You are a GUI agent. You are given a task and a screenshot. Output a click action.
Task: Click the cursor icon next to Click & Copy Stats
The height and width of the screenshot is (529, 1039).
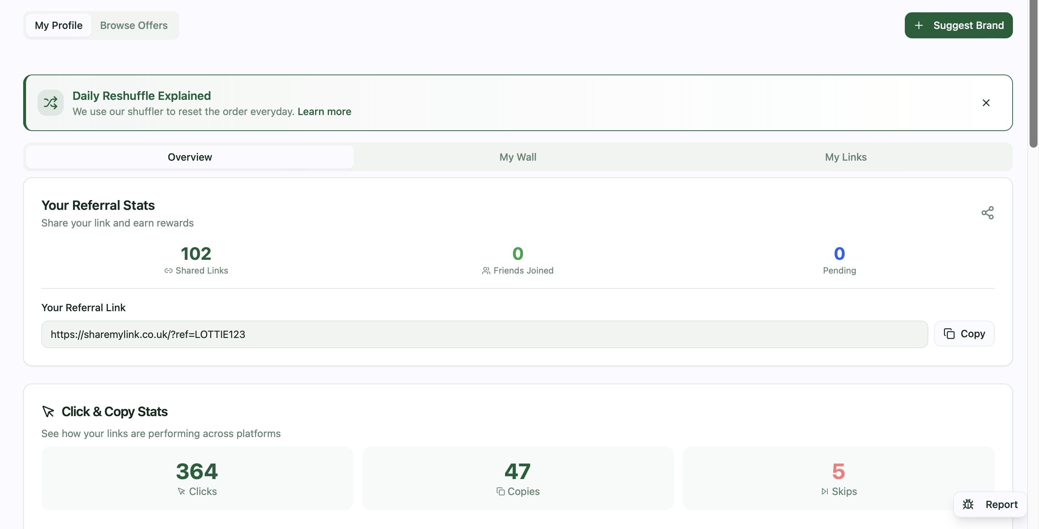(x=48, y=411)
